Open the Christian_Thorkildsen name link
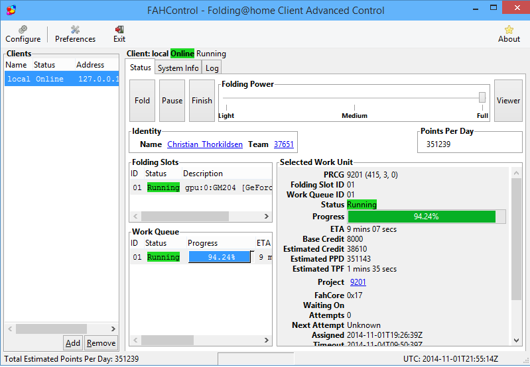Viewport: 530px width, 367px height. point(205,144)
